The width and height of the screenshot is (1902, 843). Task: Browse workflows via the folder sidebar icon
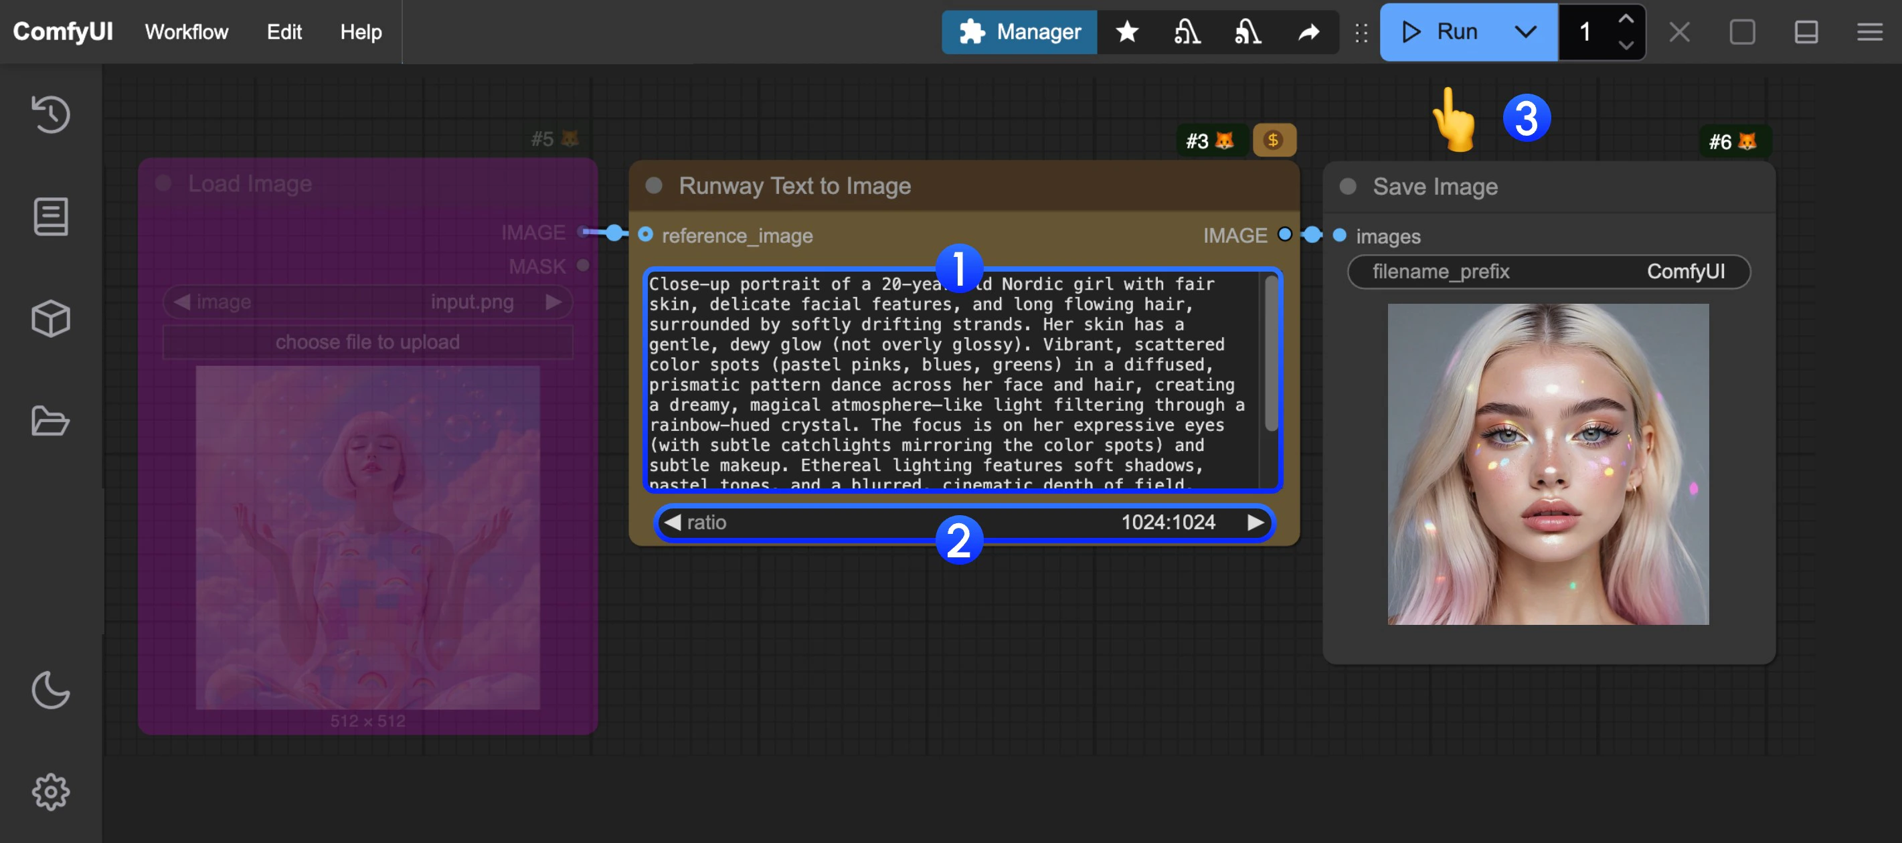50,421
